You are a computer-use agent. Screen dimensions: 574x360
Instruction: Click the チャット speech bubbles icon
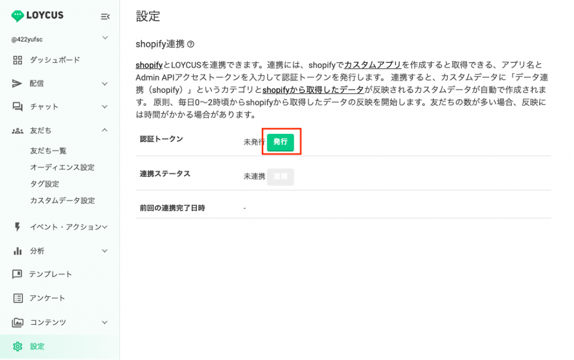tap(17, 107)
